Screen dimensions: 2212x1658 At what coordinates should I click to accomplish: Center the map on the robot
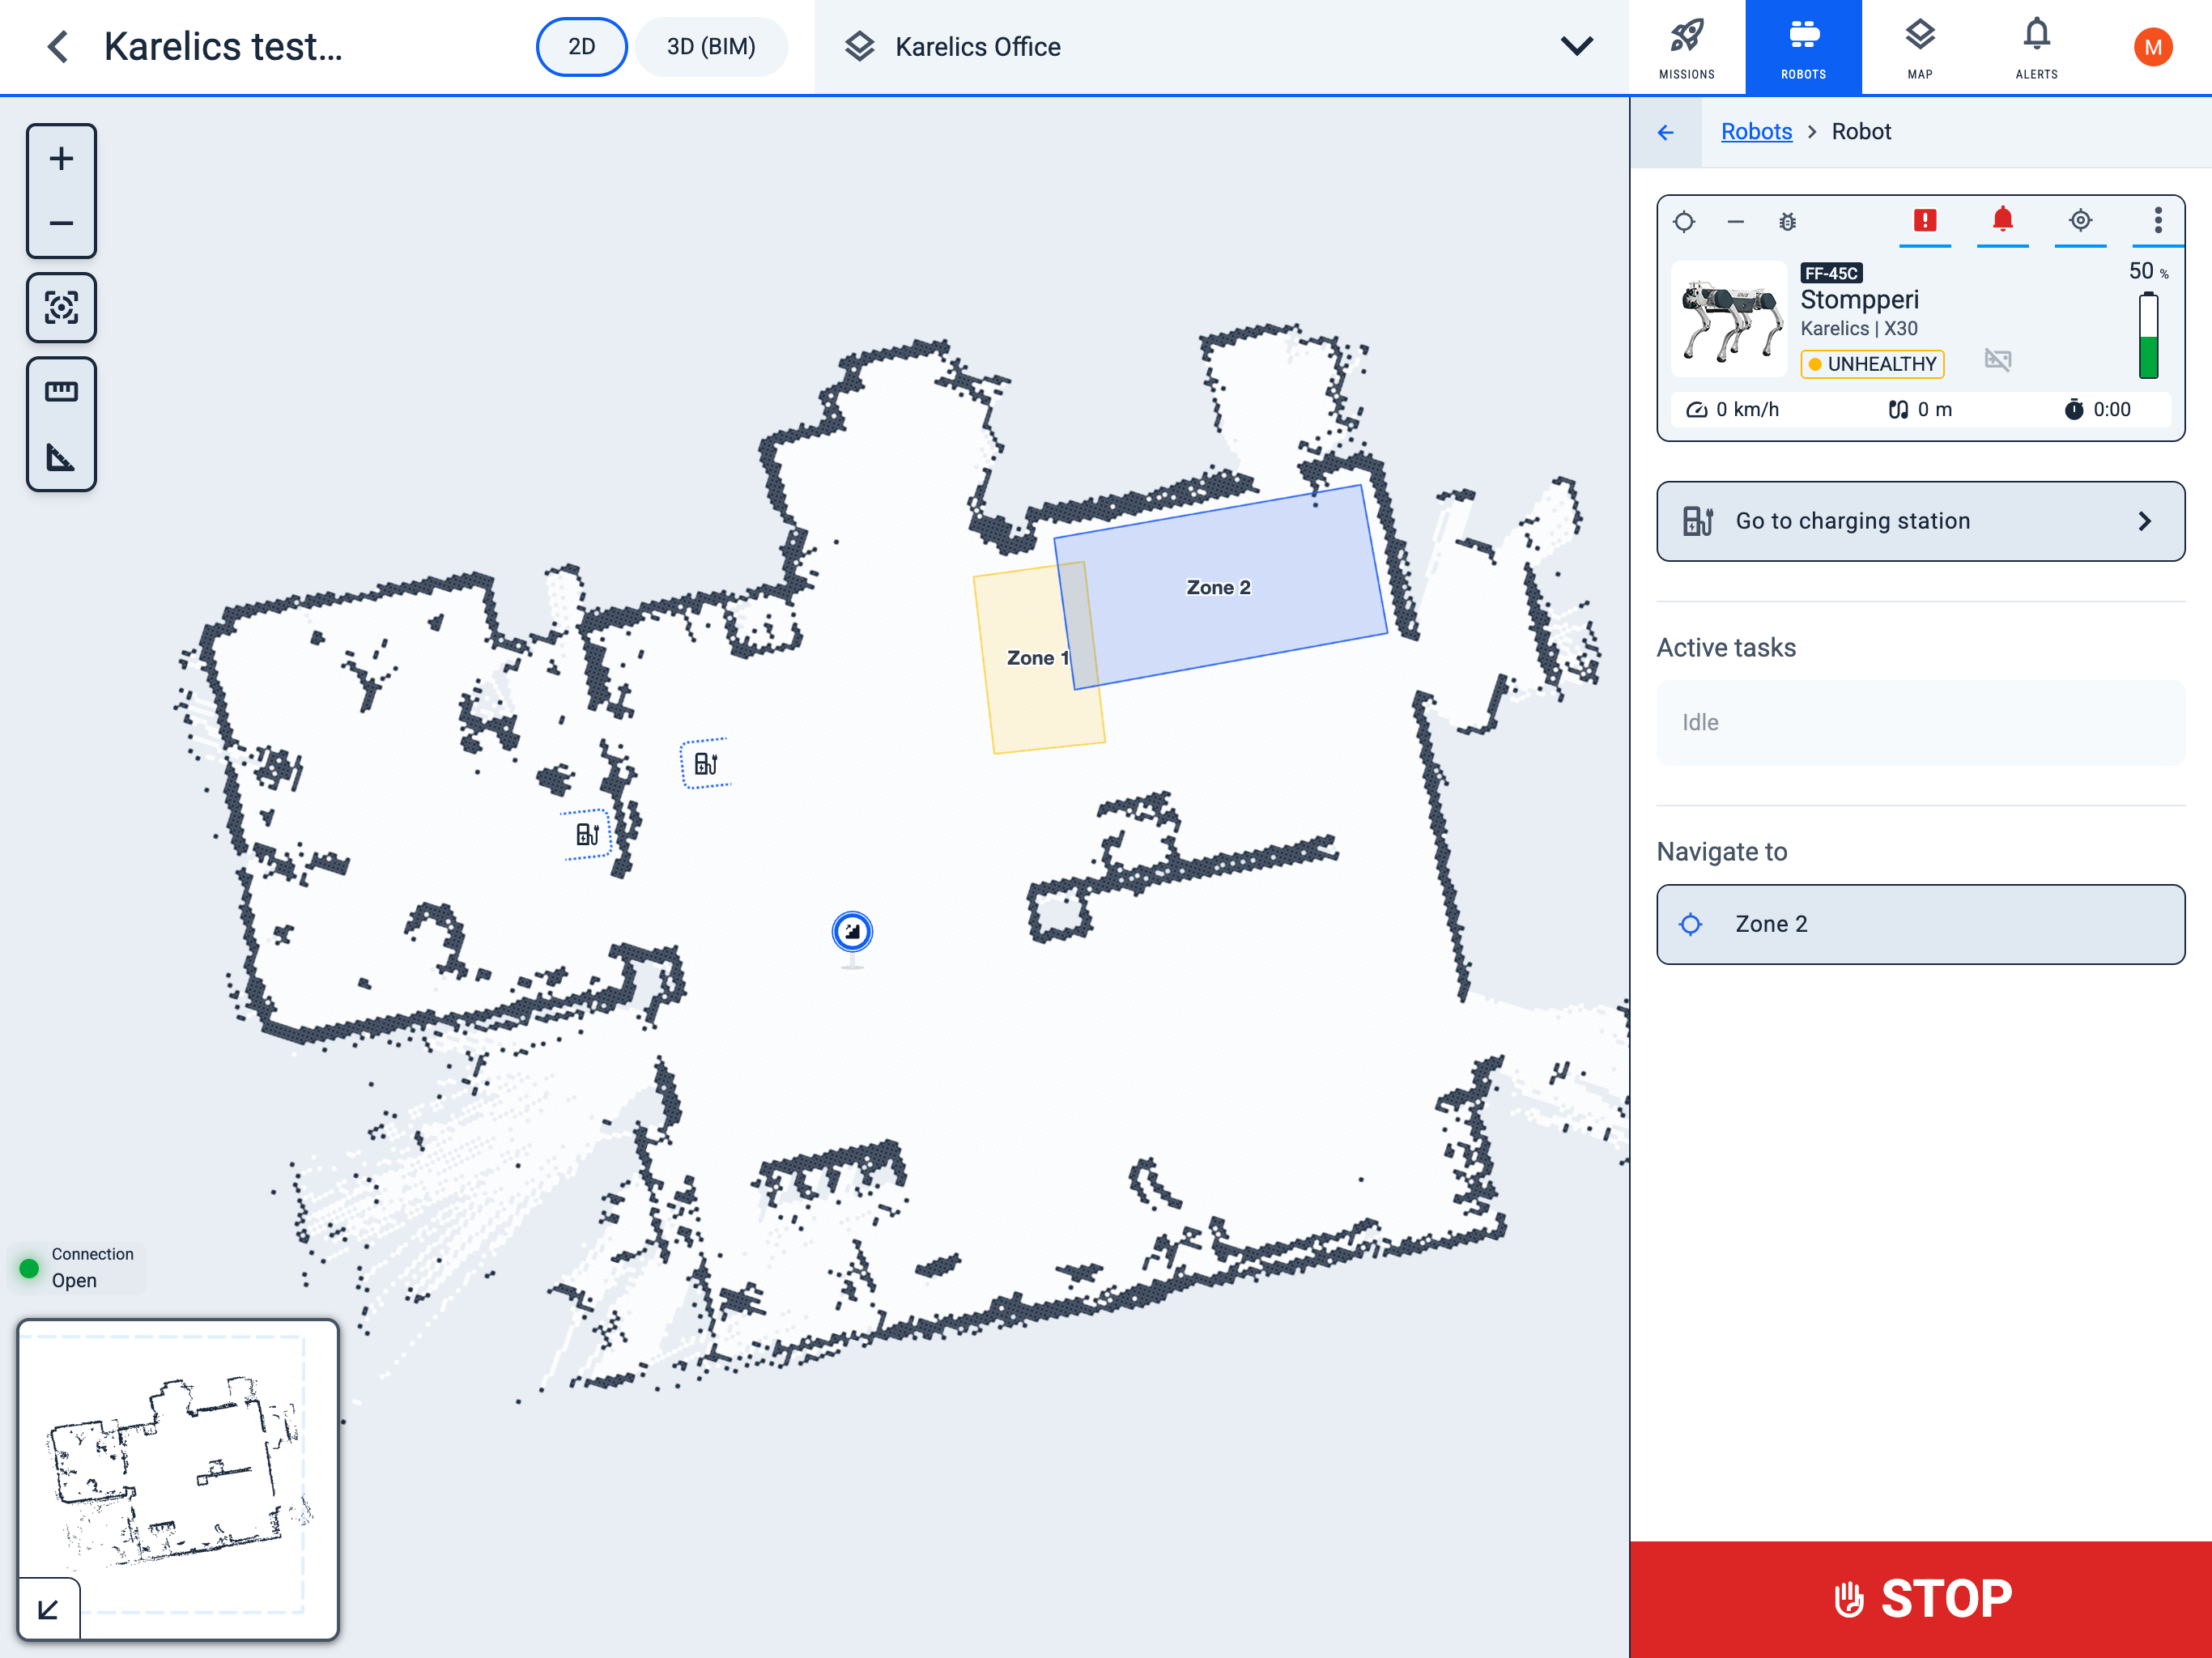61,307
